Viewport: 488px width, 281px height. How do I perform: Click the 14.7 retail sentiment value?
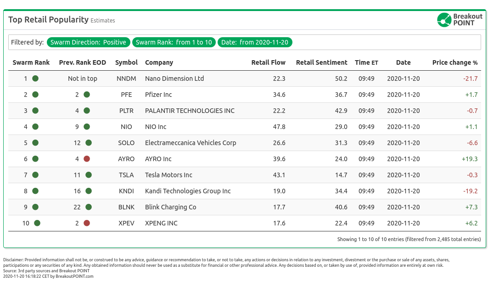pos(341,175)
